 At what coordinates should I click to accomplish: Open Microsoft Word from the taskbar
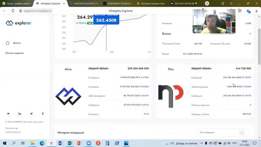coord(61,143)
